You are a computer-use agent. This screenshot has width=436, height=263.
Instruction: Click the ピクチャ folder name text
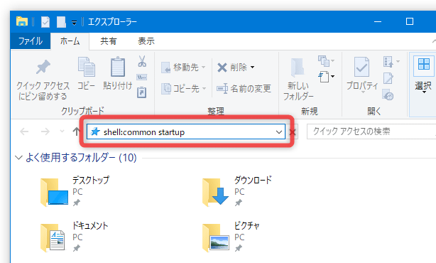pos(246,225)
